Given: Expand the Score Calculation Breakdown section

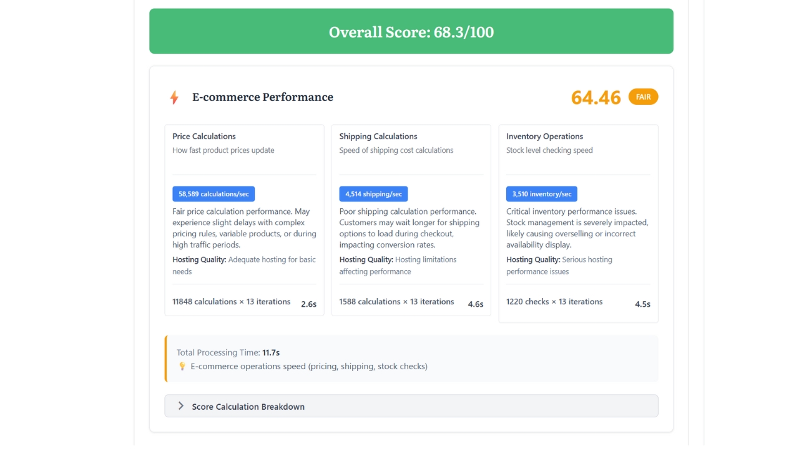Looking at the screenshot, I should (x=411, y=406).
